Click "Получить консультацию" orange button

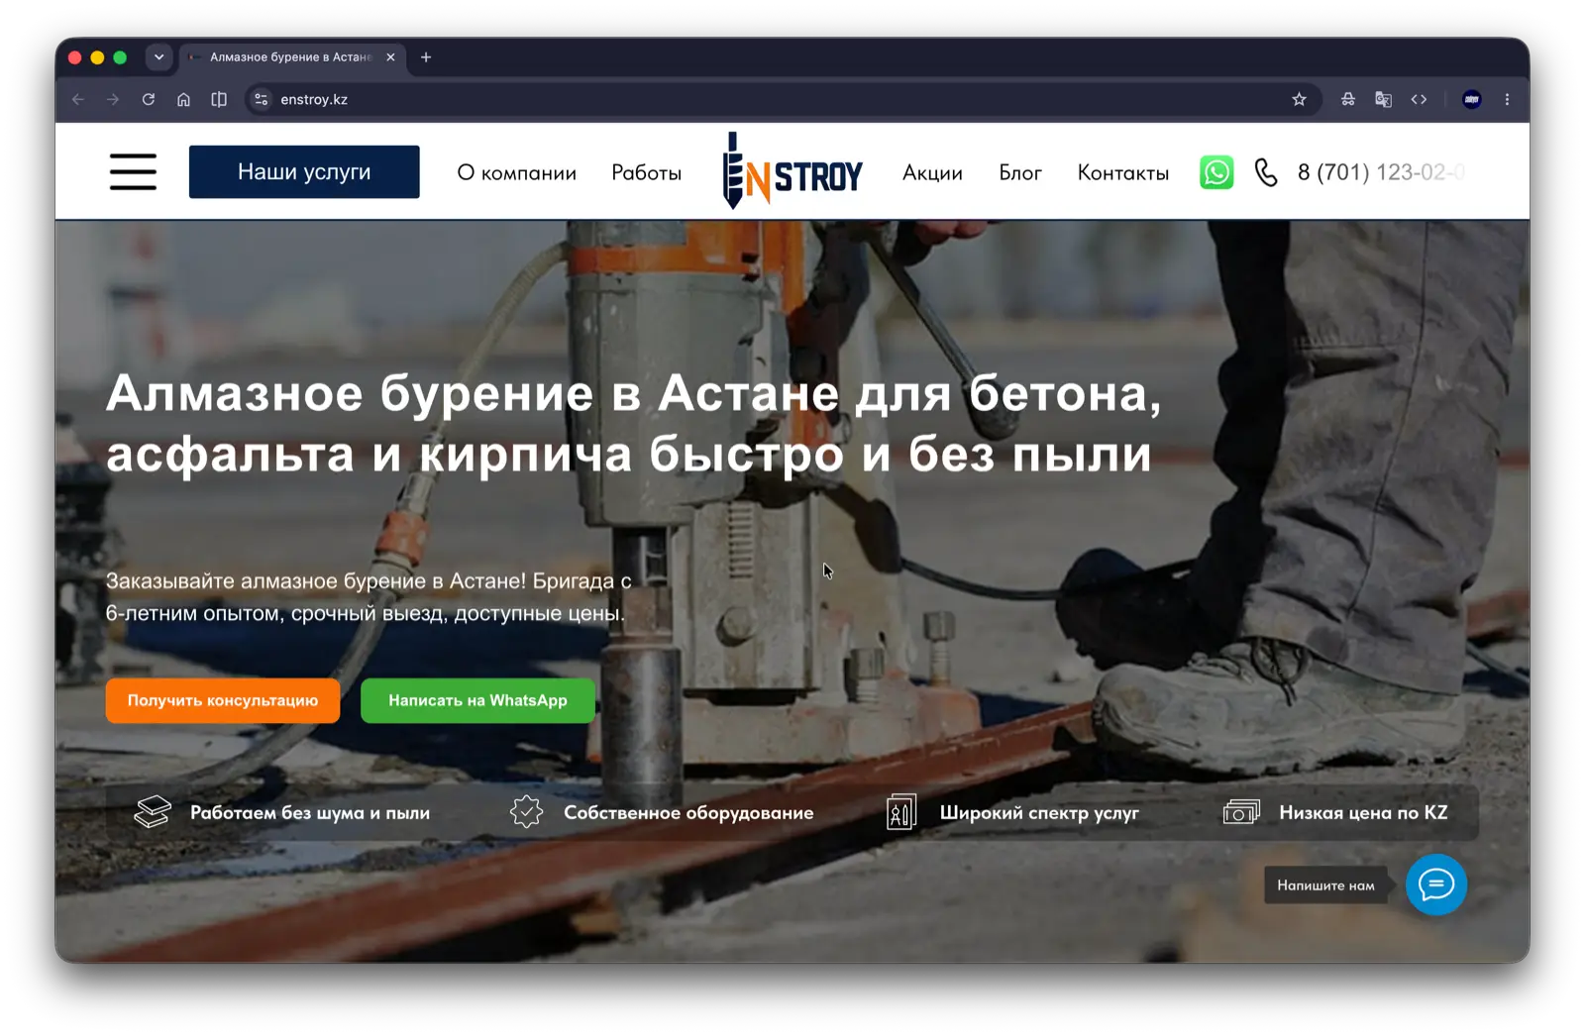point(223,700)
